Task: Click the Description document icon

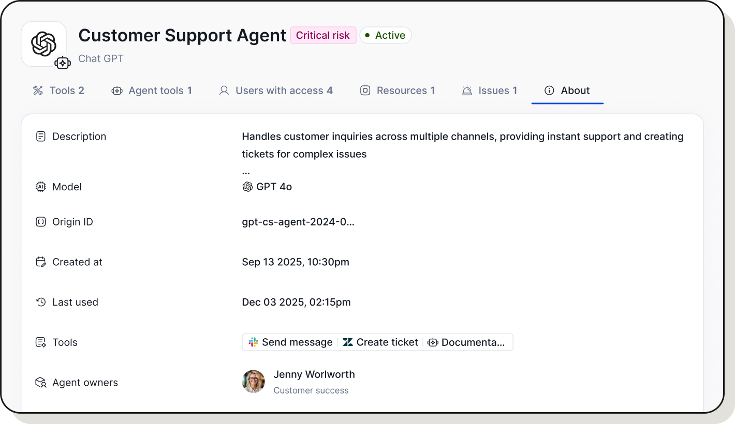Action: pos(41,136)
